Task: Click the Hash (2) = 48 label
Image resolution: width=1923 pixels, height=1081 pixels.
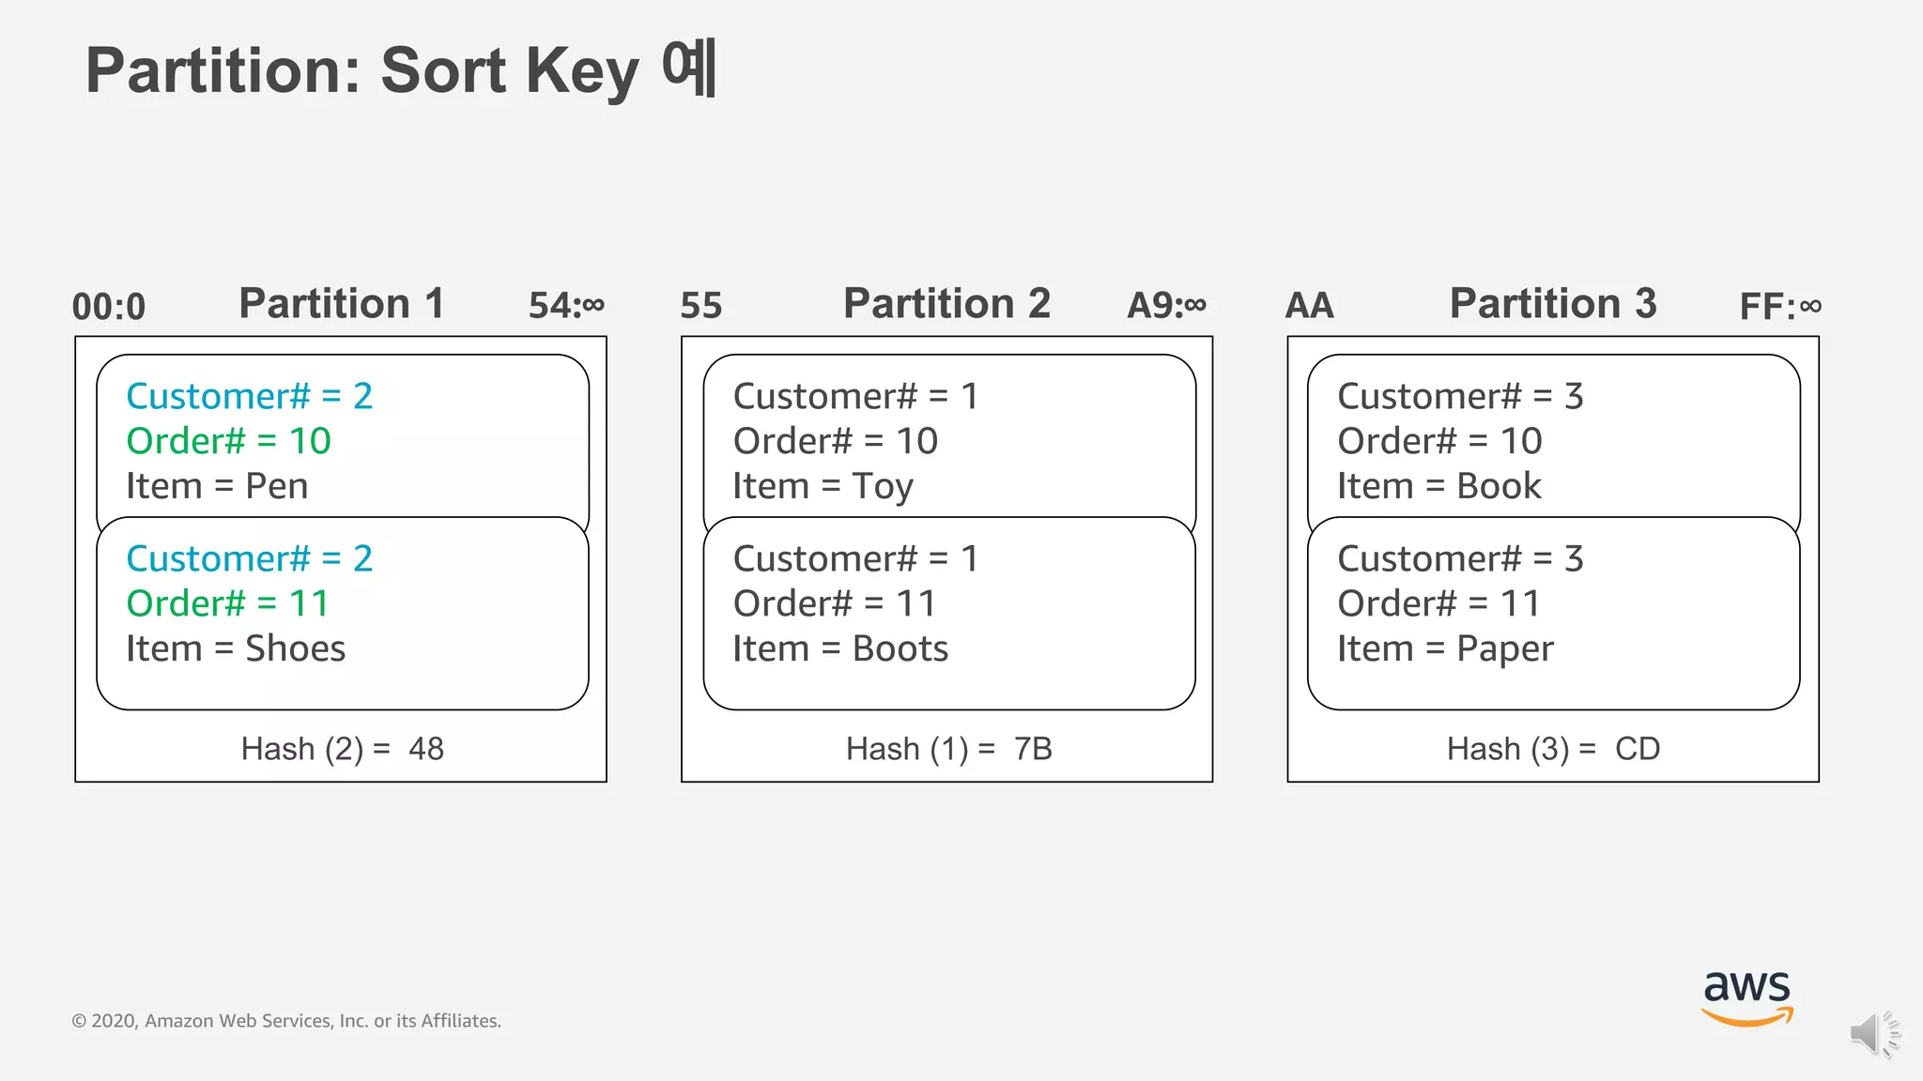Action: (342, 749)
